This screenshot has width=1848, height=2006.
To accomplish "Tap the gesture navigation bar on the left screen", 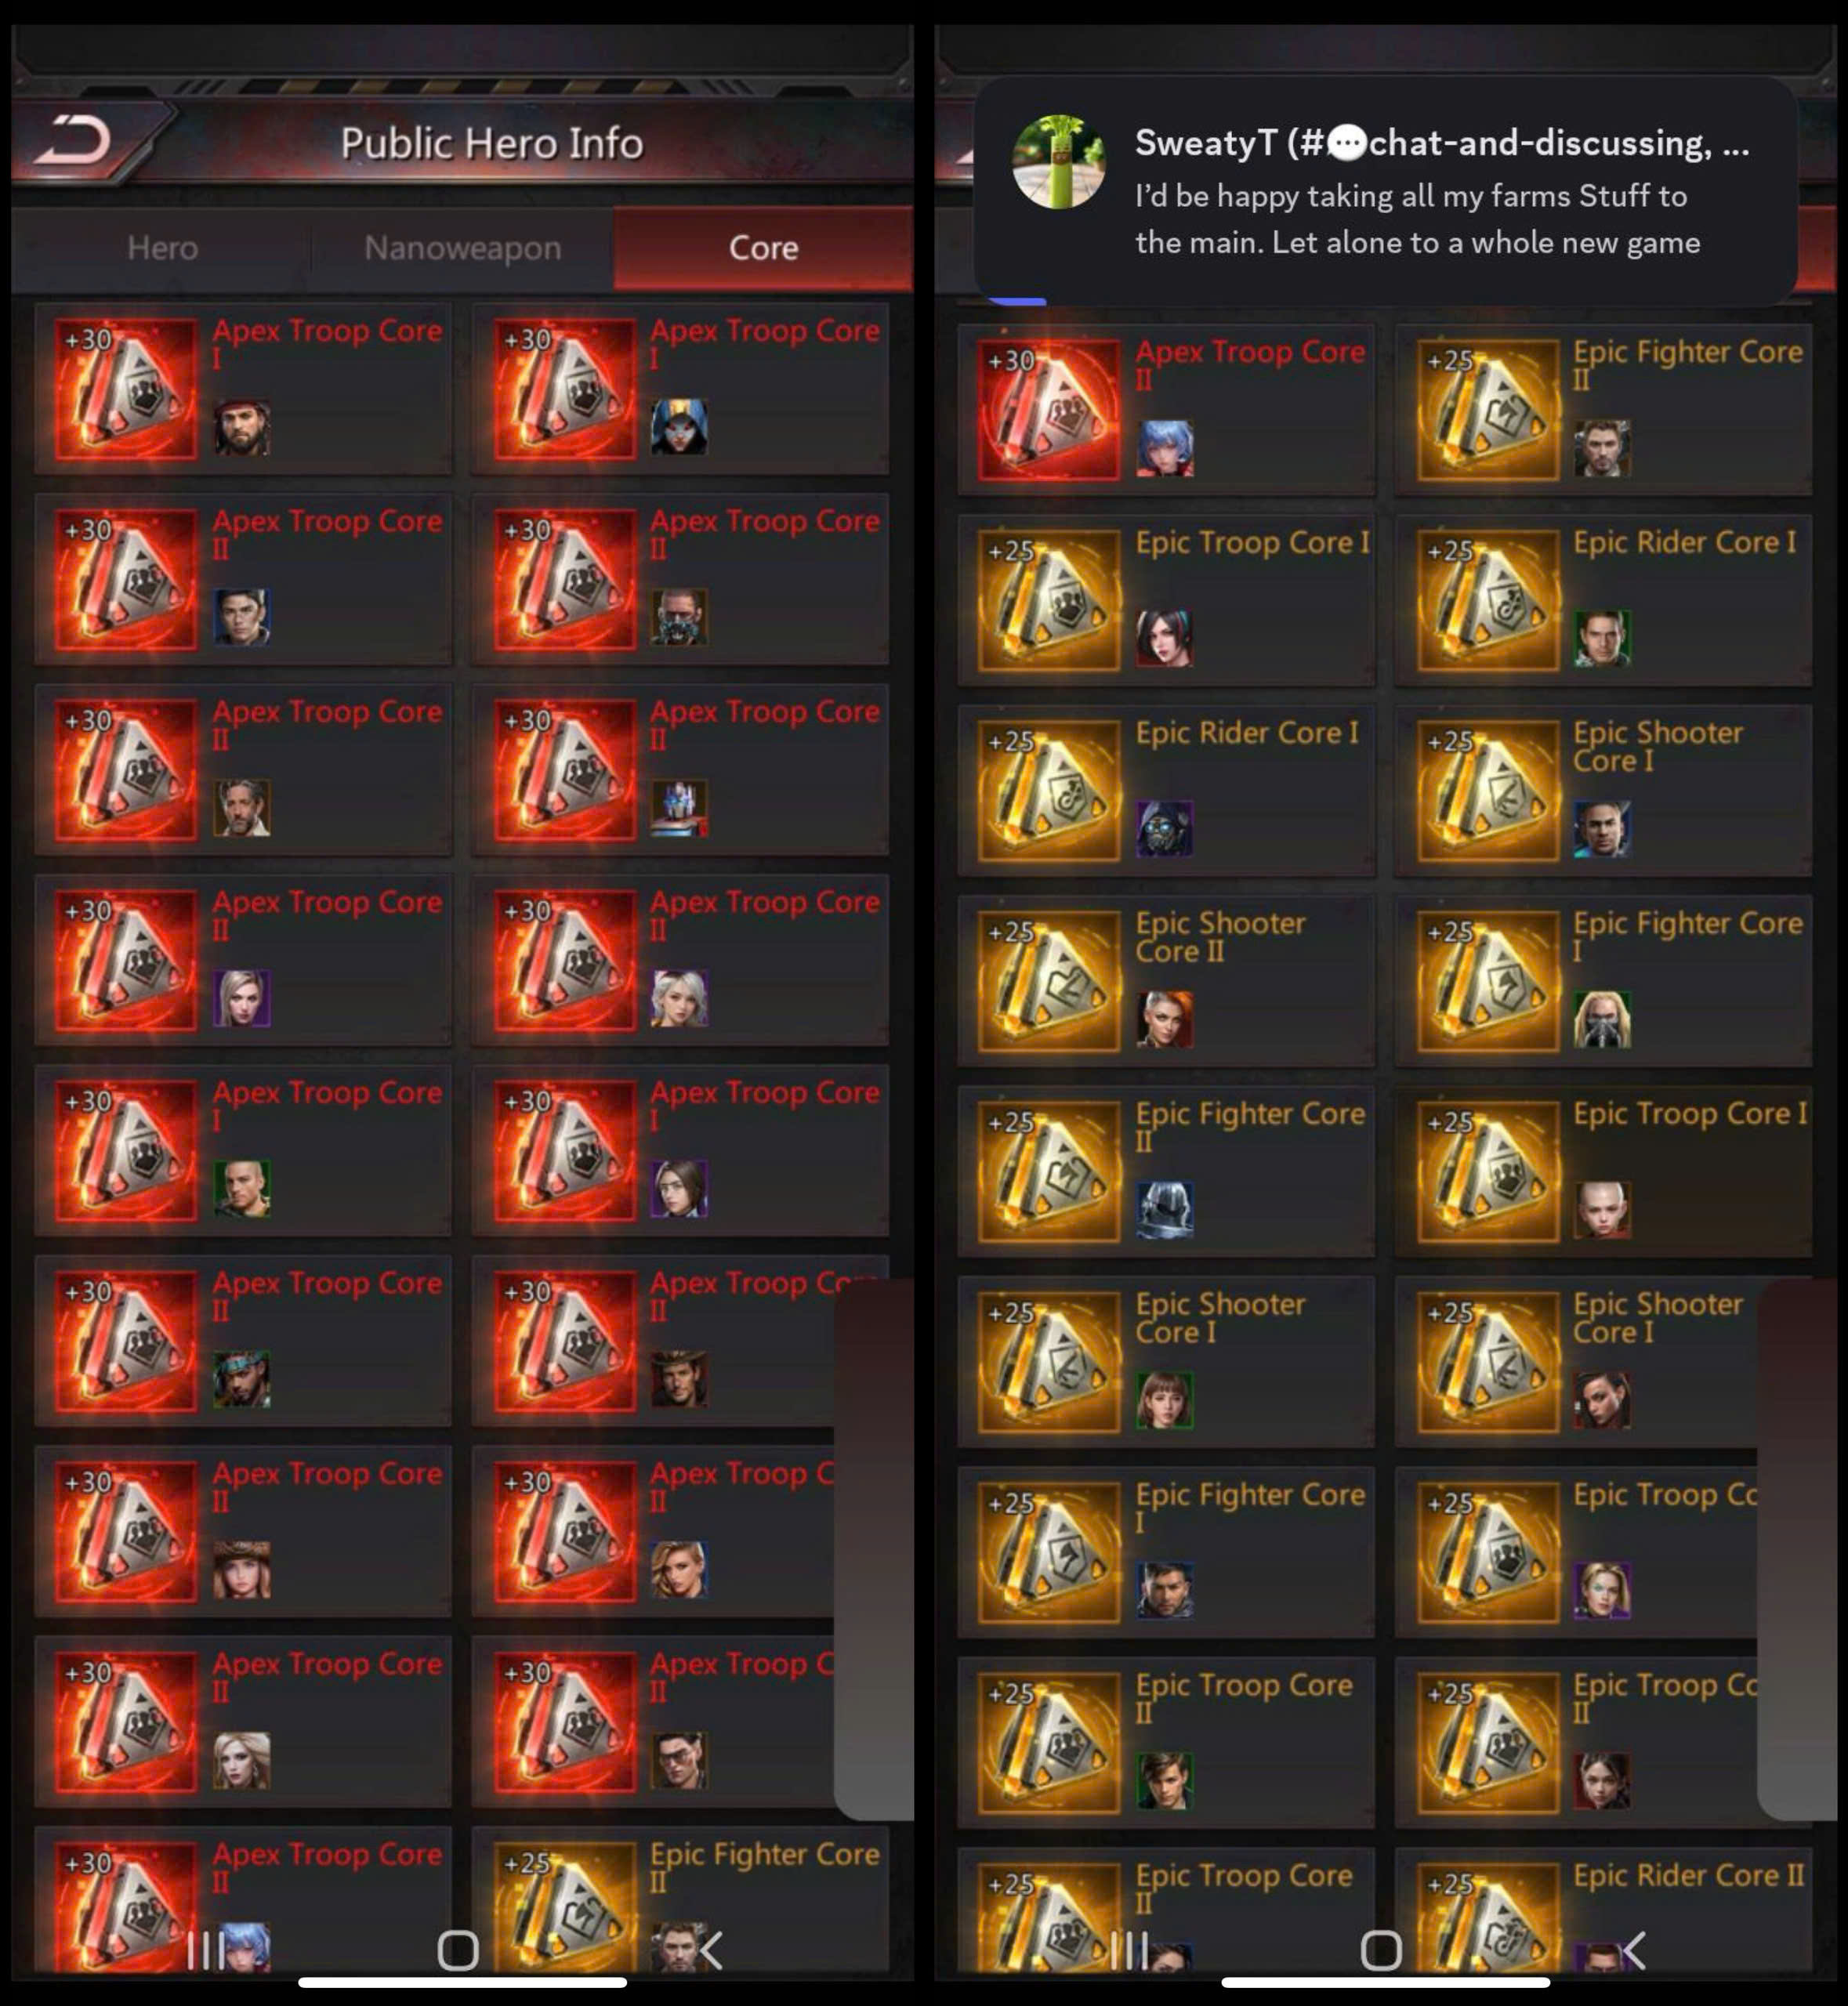I will 462,1982.
